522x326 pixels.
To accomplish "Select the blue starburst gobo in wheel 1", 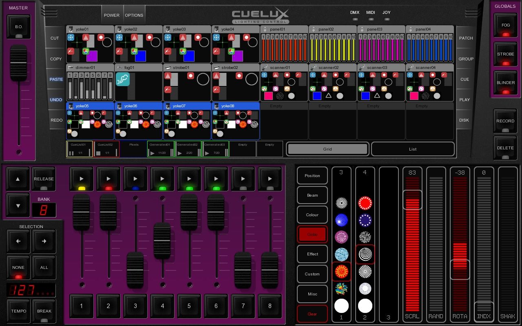I will click(341, 220).
